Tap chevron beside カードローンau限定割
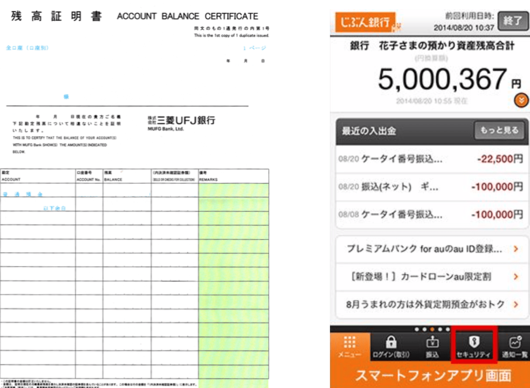This screenshot has width=530, height=388. pos(516,277)
